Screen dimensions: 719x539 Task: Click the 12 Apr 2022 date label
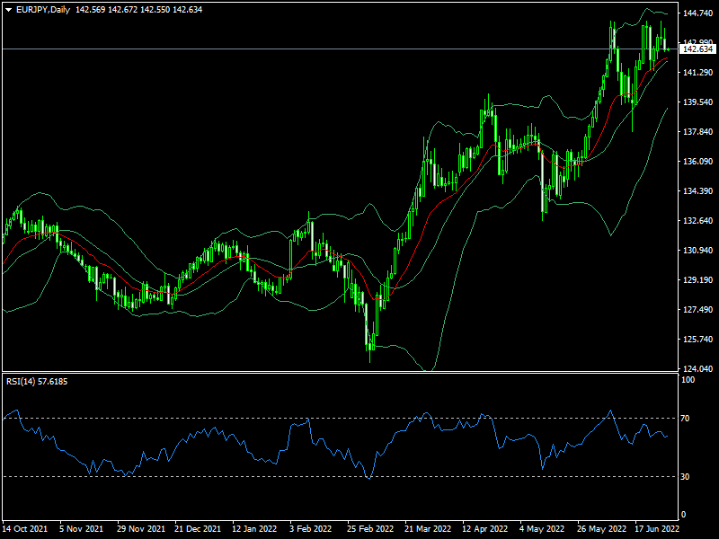(484, 529)
